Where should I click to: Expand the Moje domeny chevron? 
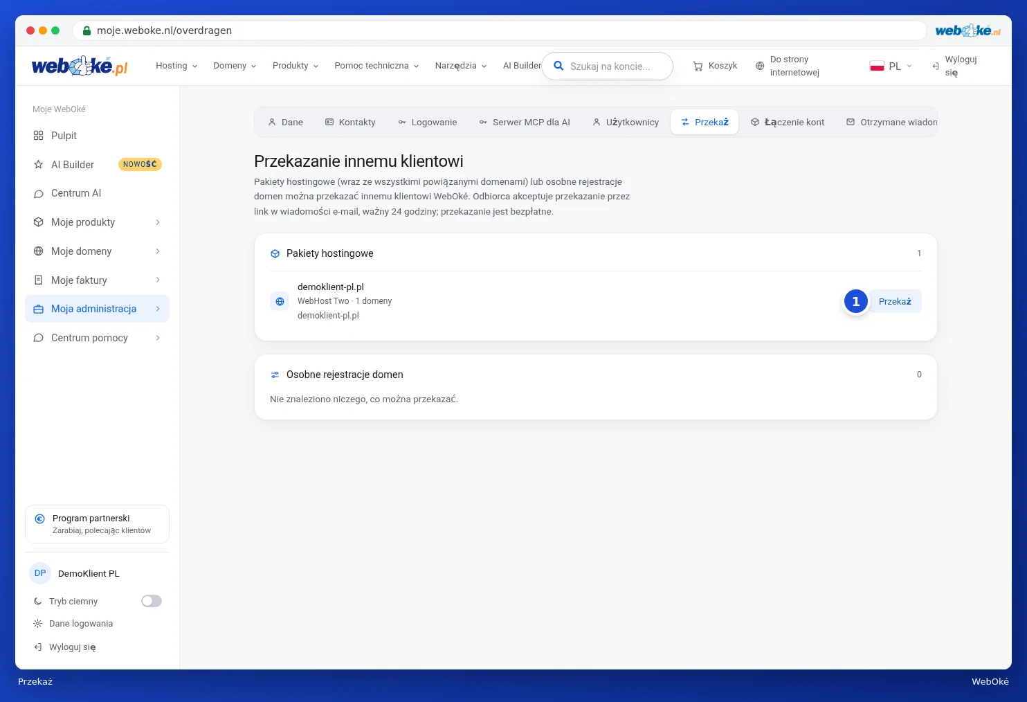click(x=158, y=251)
